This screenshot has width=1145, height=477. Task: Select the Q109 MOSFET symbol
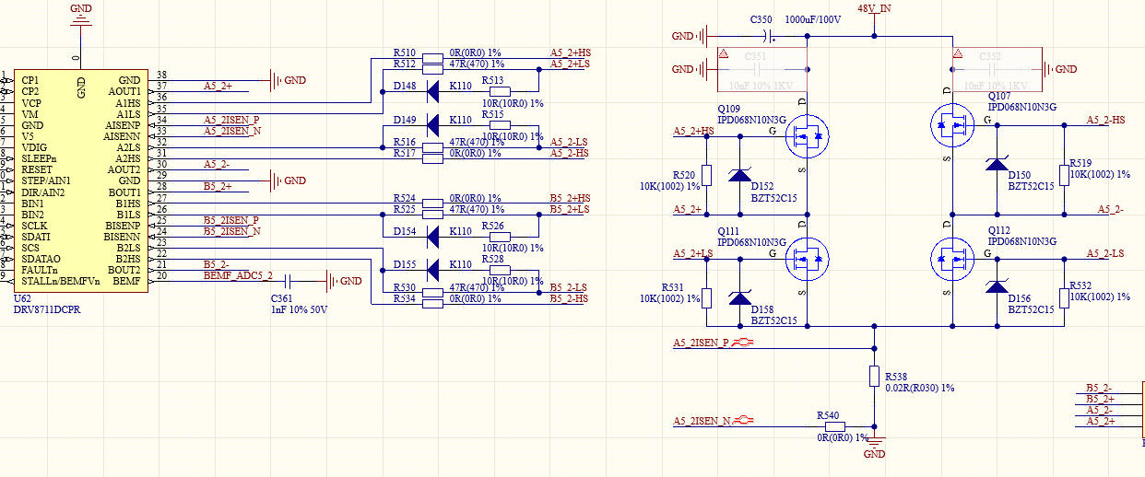(x=807, y=136)
